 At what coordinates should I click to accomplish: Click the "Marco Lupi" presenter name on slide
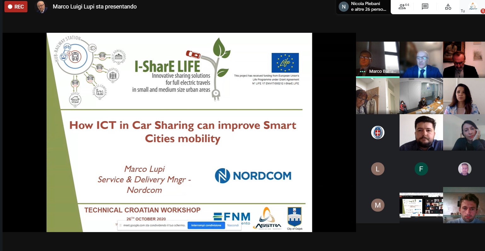tap(145, 169)
